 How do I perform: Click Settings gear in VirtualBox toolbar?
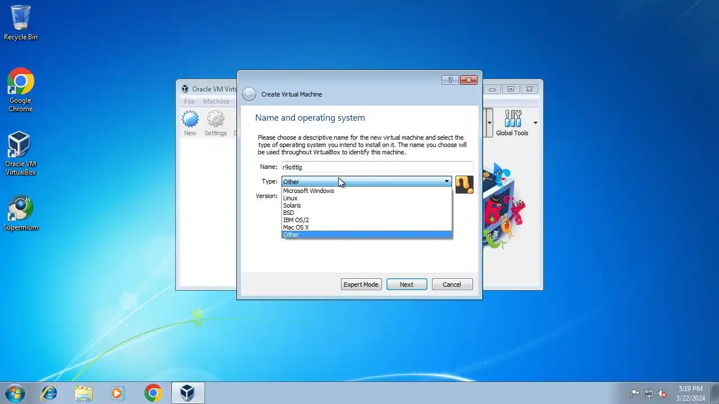coord(216,123)
